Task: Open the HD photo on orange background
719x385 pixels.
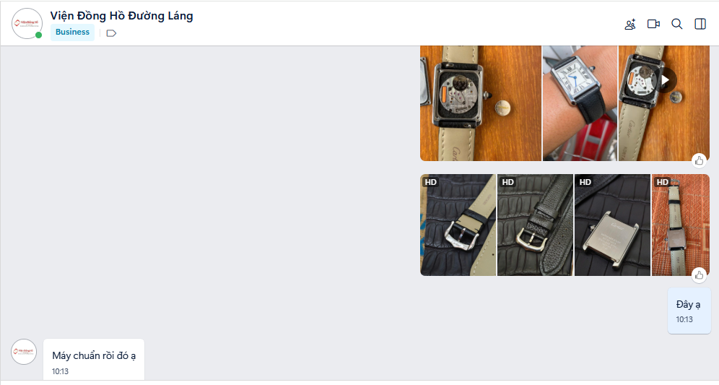Action: click(x=681, y=225)
